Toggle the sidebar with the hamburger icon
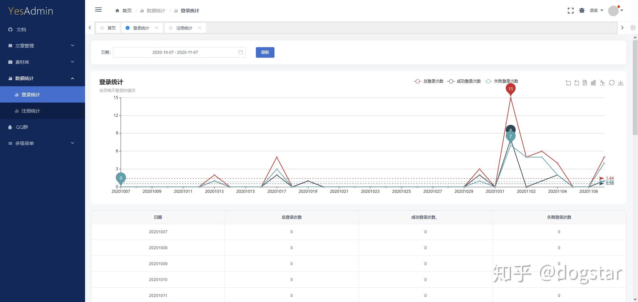Screen dimensions: 638x302 98,10
